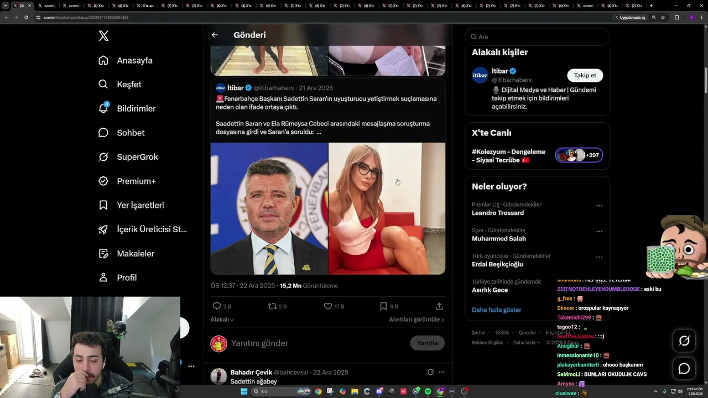Click the Uygulamada aç button in address bar
The image size is (708, 398).
[x=630, y=17]
